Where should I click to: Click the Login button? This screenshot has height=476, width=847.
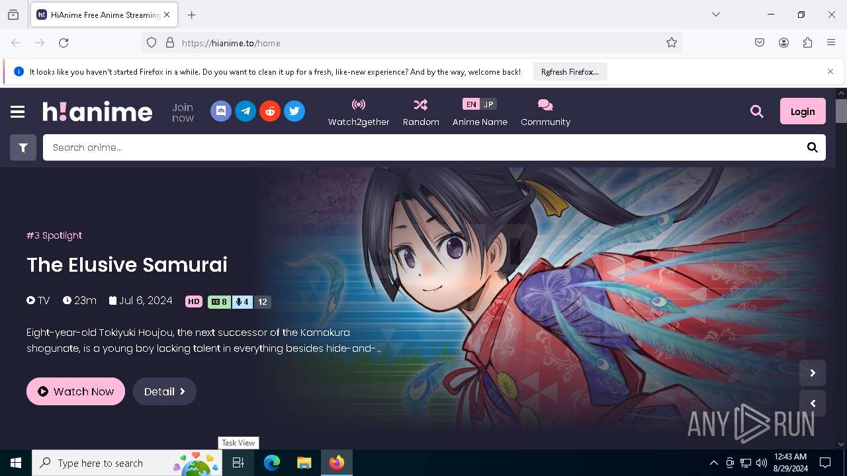[x=803, y=111]
